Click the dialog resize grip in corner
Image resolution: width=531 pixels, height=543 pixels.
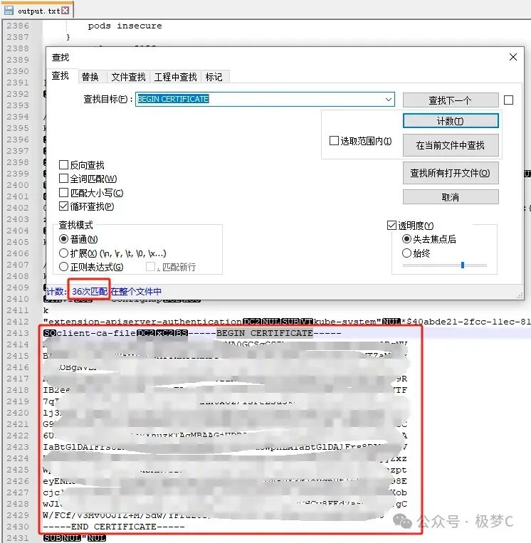click(x=520, y=295)
